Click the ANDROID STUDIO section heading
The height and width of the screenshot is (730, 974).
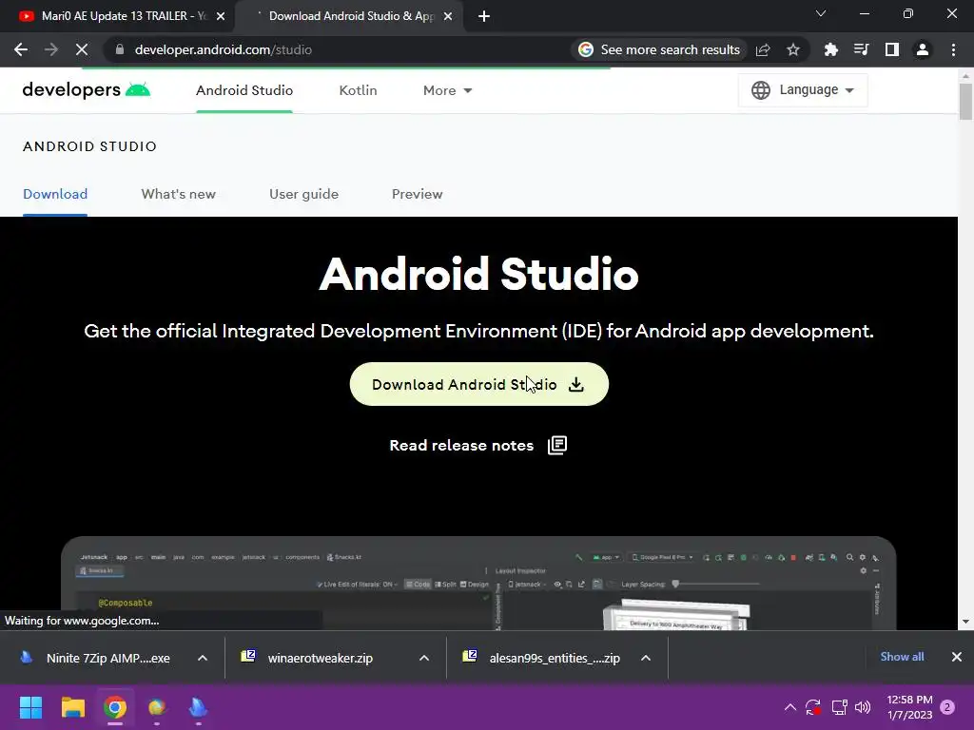[x=89, y=146]
